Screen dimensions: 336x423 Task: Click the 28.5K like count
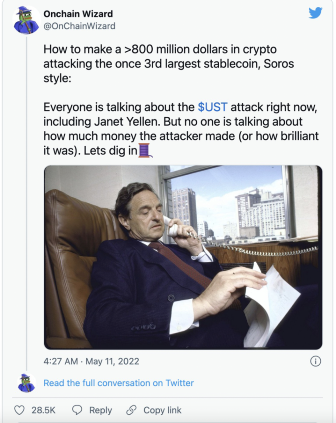(x=43, y=410)
